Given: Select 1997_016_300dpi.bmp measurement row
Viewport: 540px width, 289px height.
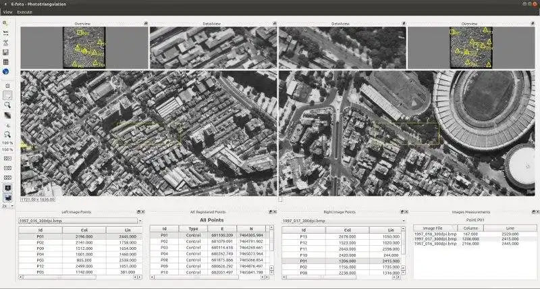Looking at the screenshot, I should [x=475, y=244].
